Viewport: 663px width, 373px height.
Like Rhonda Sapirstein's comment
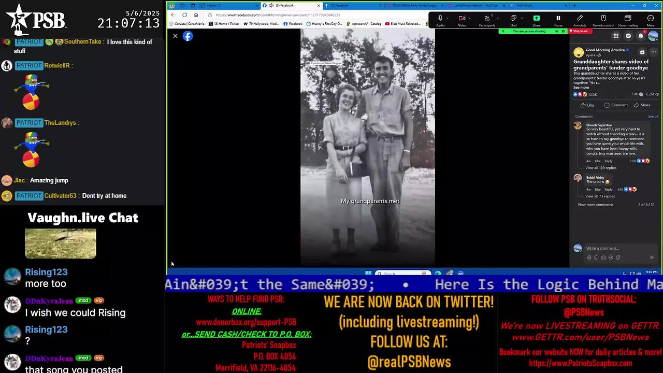point(597,161)
